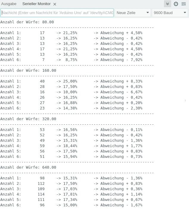
Task: Click the scrollbar marker at the right edge
Action: 185,100
